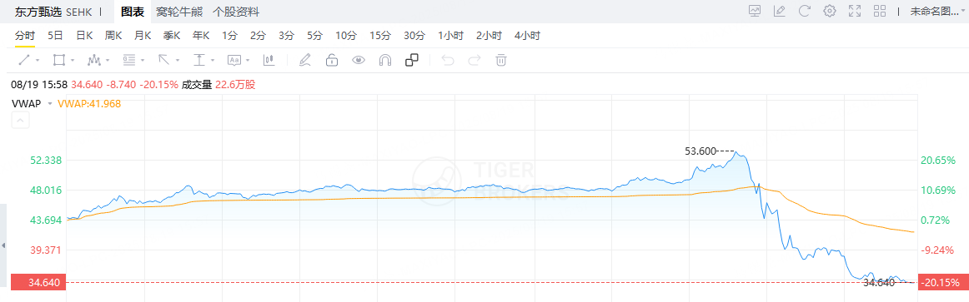Screen dimensions: 969x302
Task: Open the 个股资料 stock info link
Action: [236, 12]
